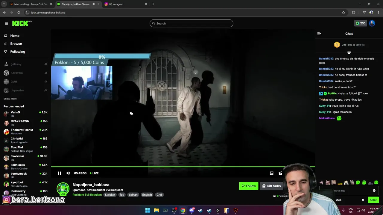Pause the live stream
The image size is (383, 215).
(x=59, y=173)
